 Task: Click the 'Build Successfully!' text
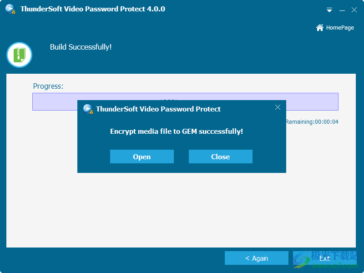coord(81,47)
